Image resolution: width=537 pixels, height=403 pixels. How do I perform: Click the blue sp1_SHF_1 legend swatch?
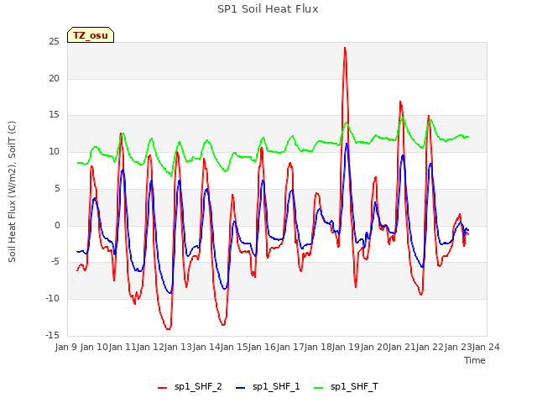click(x=241, y=388)
